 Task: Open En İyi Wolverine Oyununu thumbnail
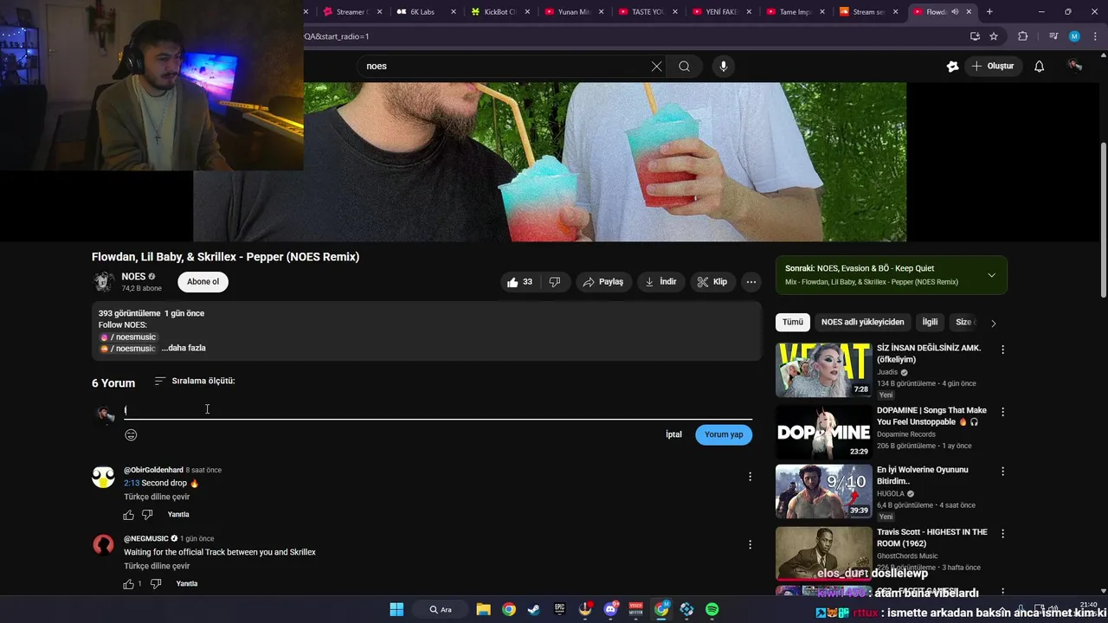tap(823, 491)
